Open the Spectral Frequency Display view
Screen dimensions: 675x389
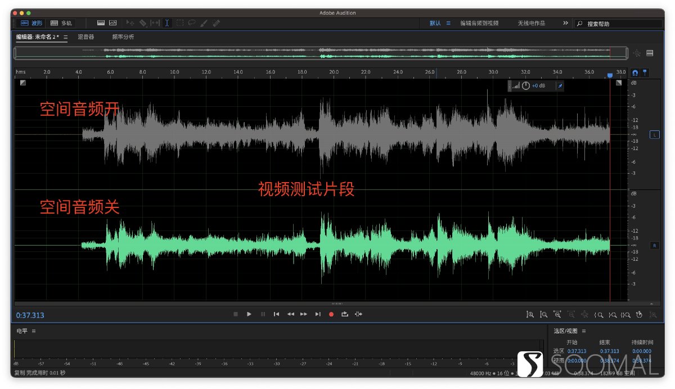112,23
